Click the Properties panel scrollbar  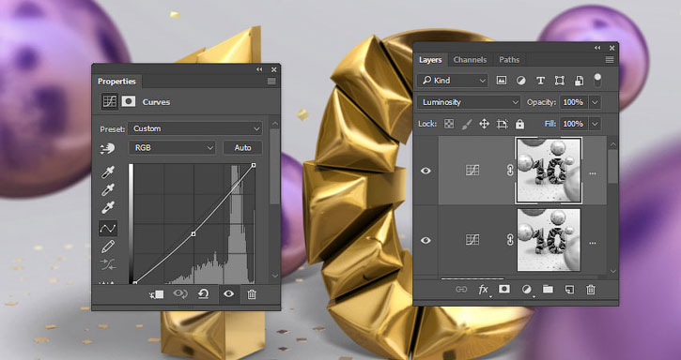[274, 166]
